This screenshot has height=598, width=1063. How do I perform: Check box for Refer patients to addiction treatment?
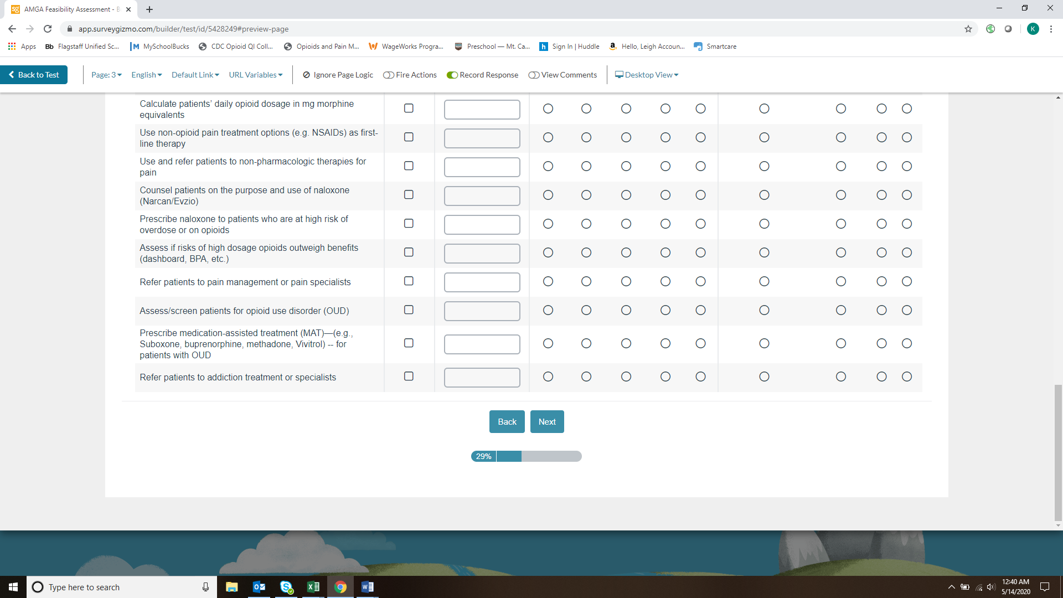pyautogui.click(x=409, y=377)
